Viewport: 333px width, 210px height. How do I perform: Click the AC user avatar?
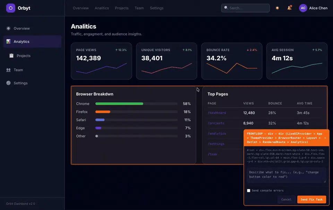(303, 8)
